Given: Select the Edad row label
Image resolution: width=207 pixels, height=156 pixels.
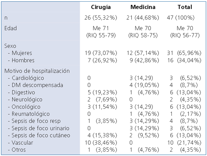Looking at the screenshot, I should (11, 29).
